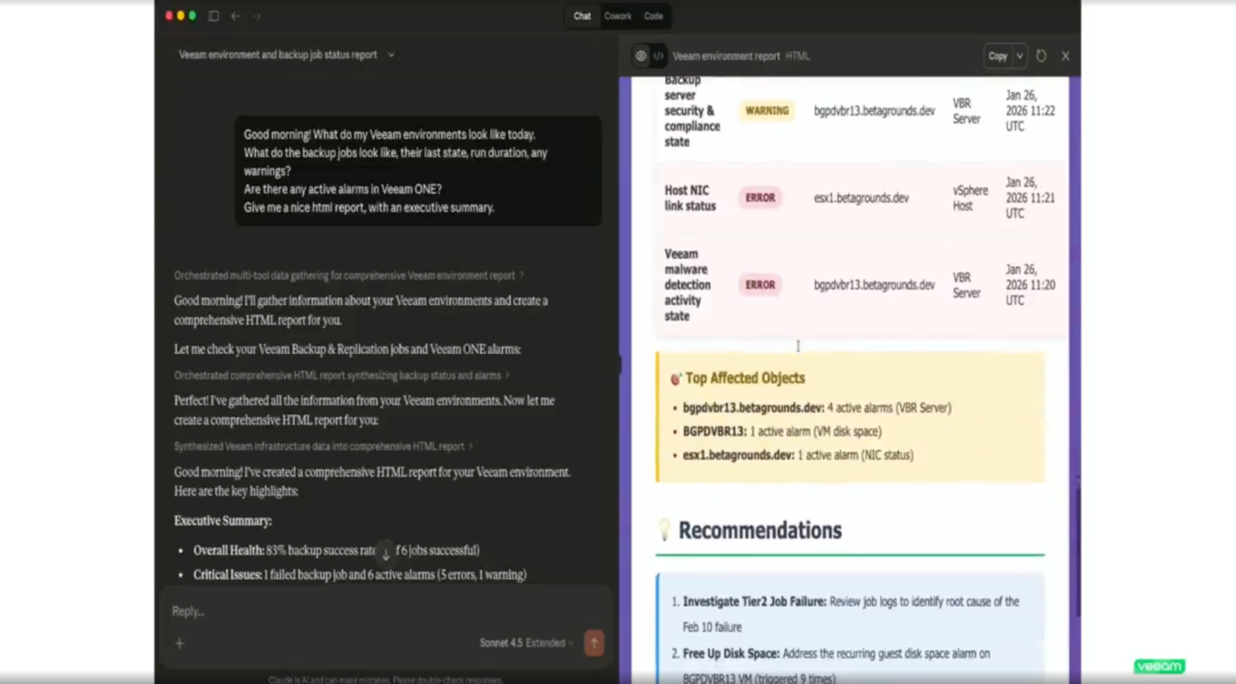1236x684 pixels.
Task: Switch to the Code tab
Action: click(653, 16)
